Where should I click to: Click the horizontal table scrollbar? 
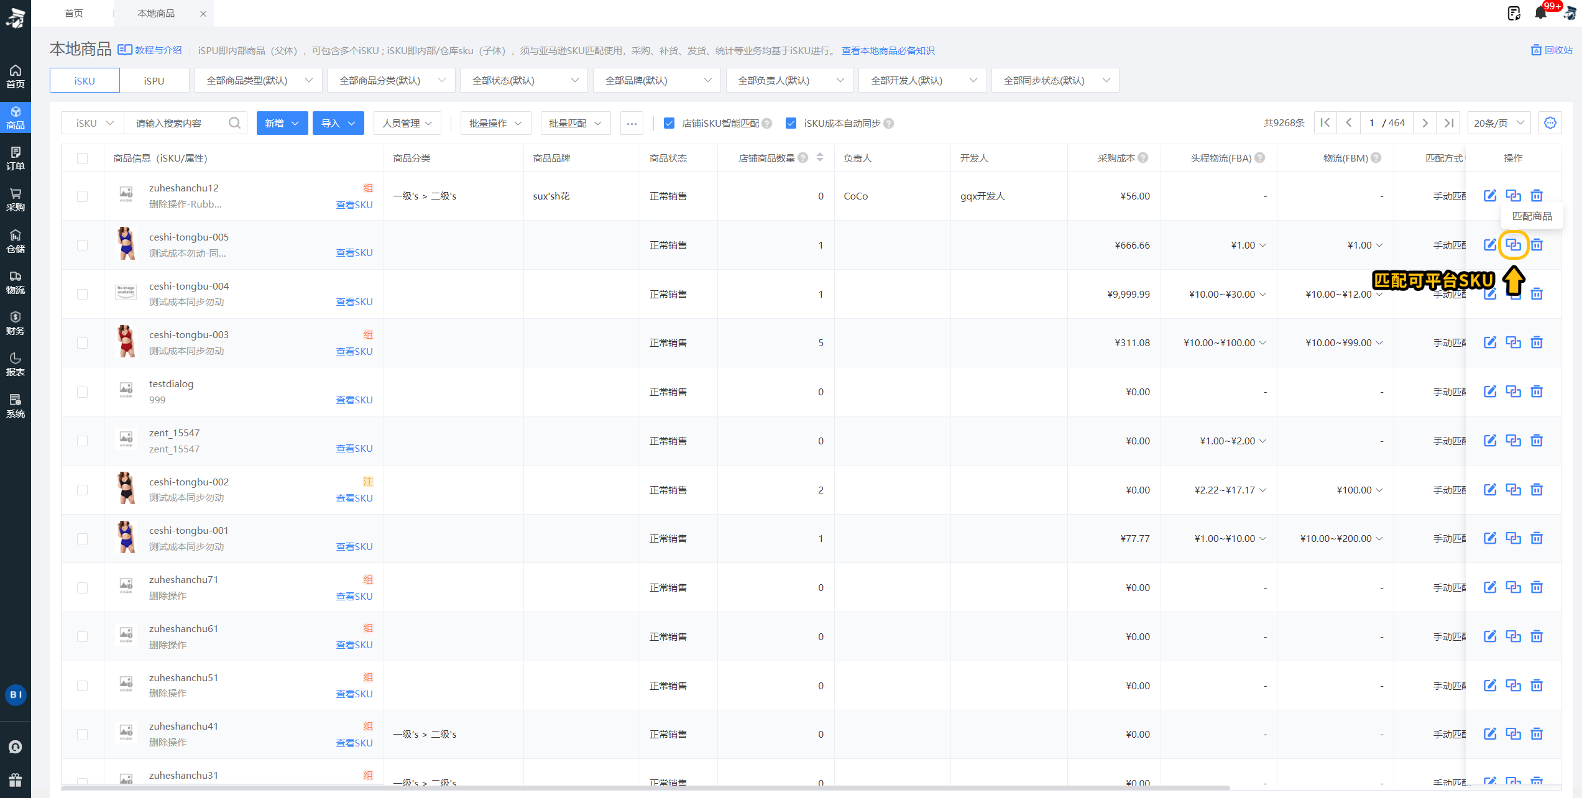click(x=646, y=787)
